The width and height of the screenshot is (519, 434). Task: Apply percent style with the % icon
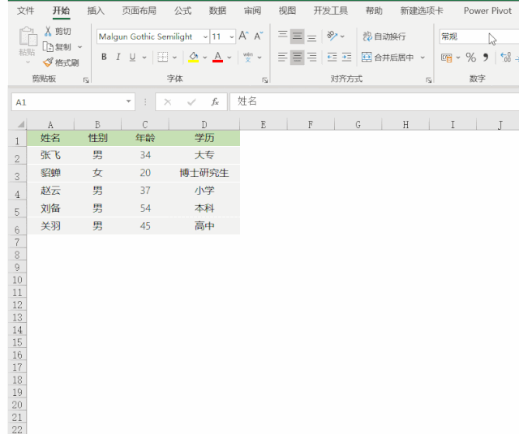[x=470, y=58]
